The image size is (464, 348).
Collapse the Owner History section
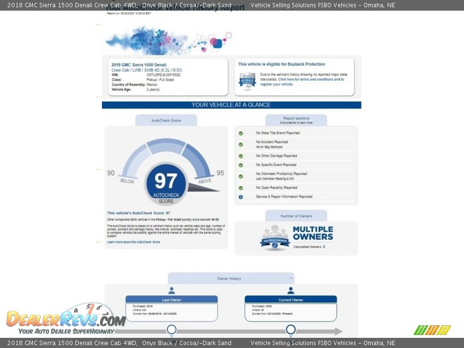tap(291, 278)
